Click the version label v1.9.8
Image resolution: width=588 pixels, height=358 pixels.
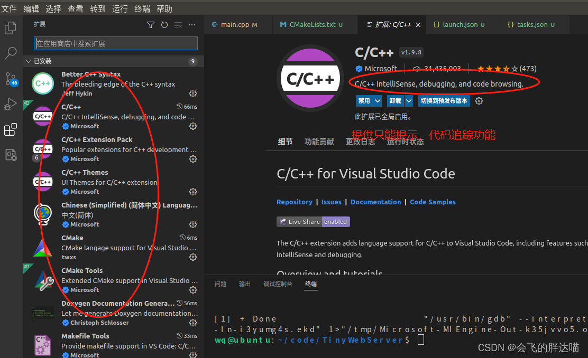coord(411,52)
